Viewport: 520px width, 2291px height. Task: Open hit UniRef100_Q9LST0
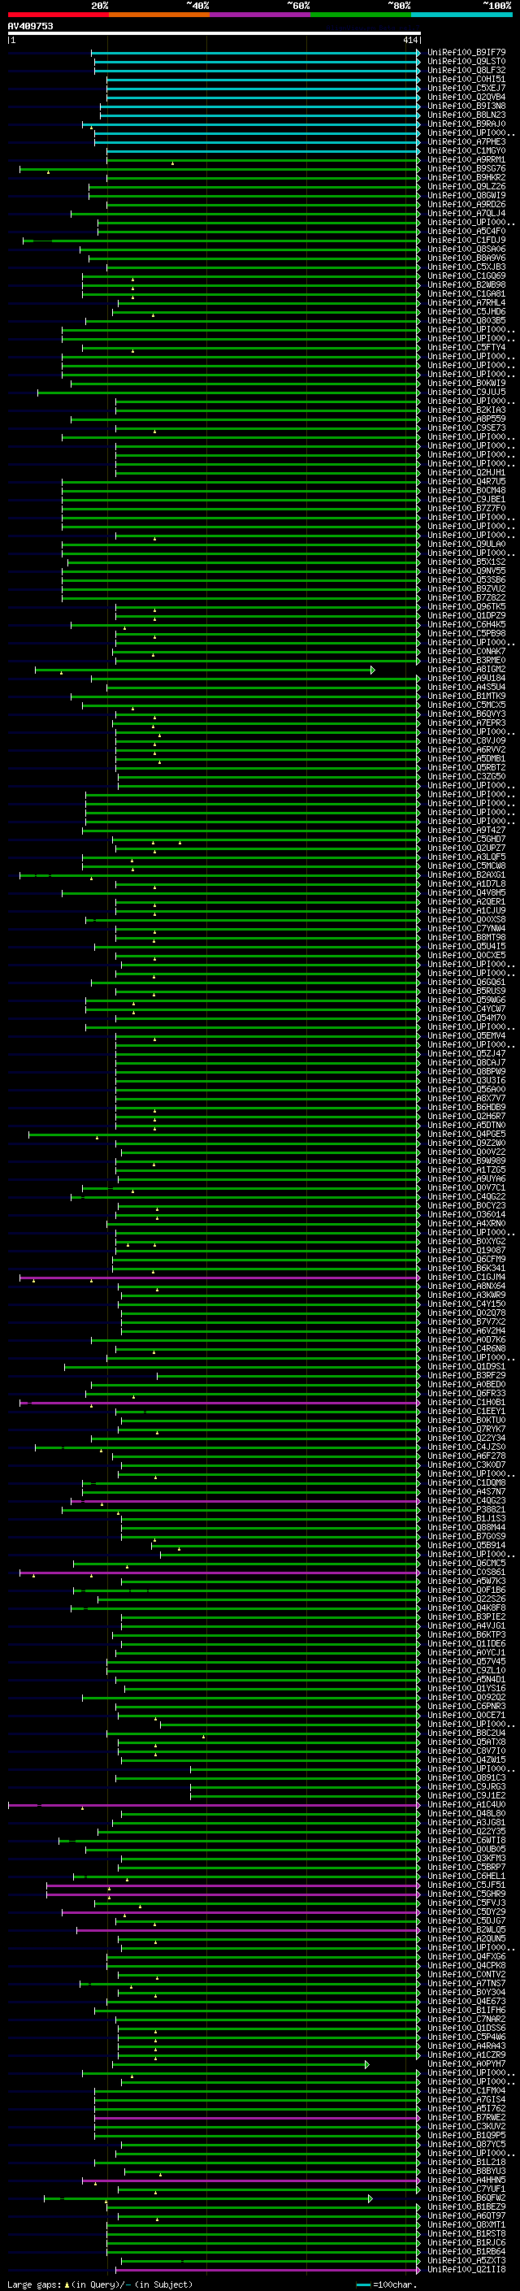pos(466,62)
